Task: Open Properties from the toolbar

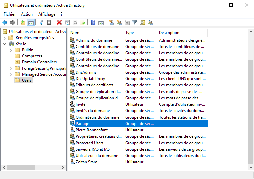Action: (x=67, y=22)
